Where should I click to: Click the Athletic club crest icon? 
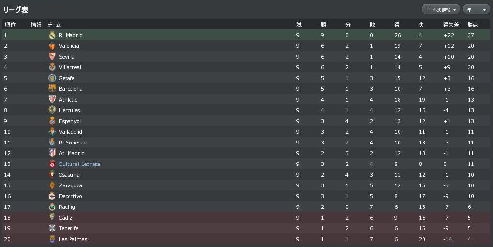pyautogui.click(x=52, y=100)
